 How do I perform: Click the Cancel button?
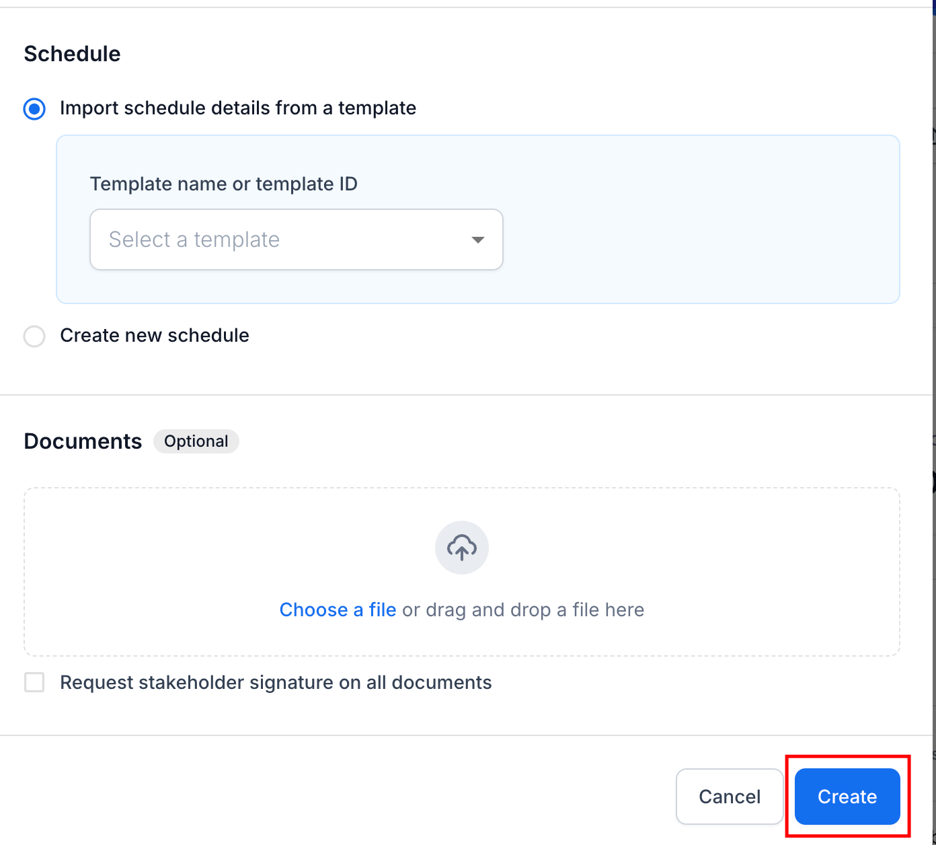click(730, 797)
